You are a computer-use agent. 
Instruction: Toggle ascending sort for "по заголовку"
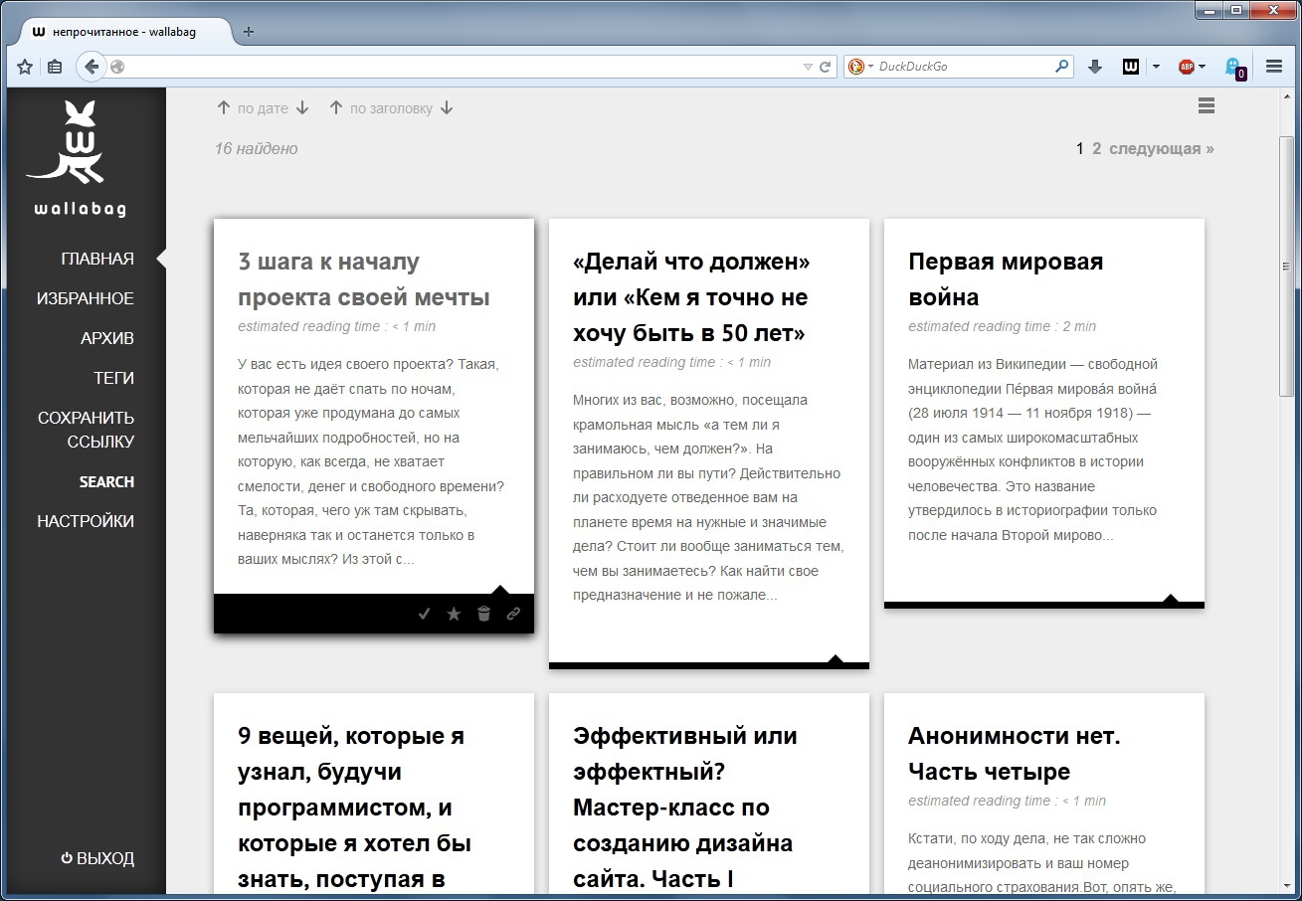(x=335, y=107)
